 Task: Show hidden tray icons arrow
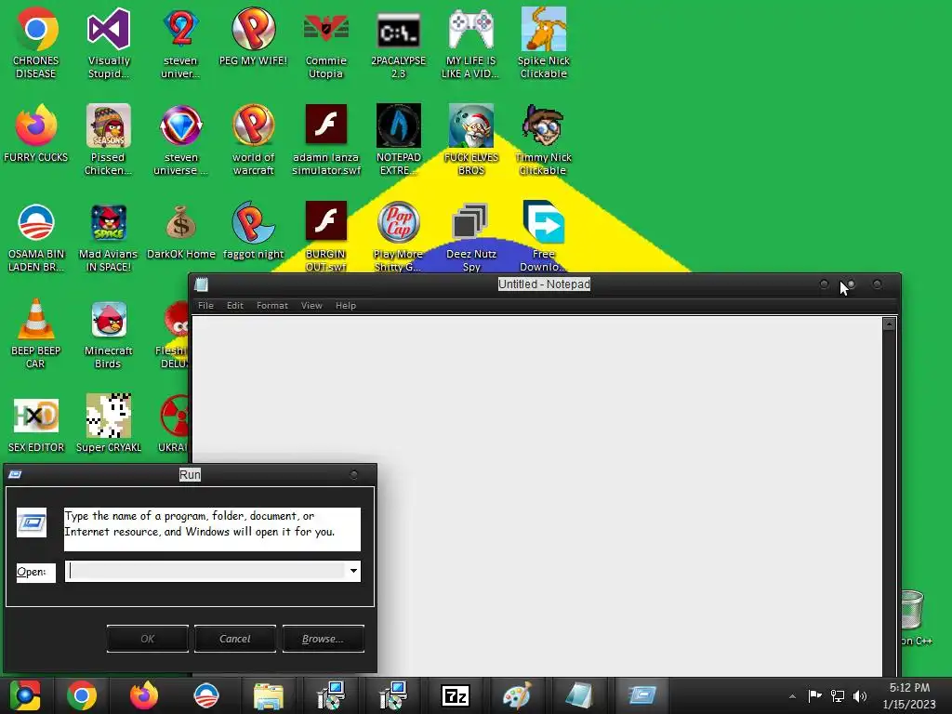tap(792, 696)
